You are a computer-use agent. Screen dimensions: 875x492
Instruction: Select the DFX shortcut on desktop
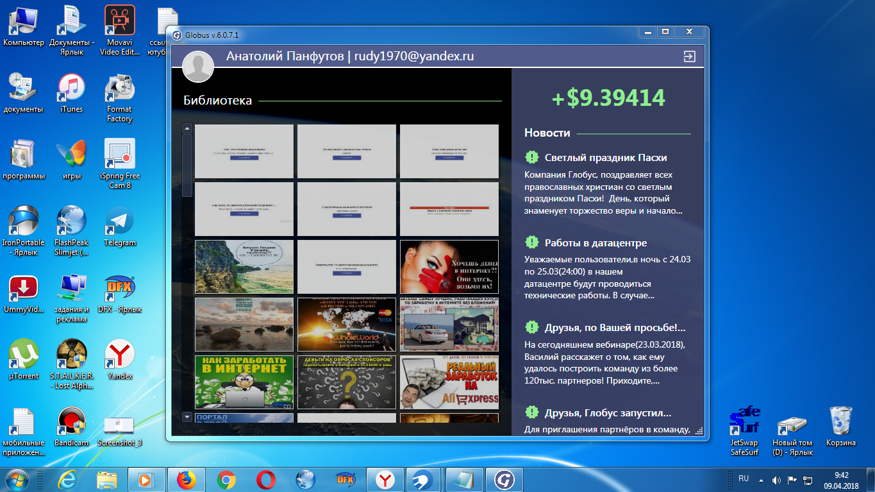[120, 293]
